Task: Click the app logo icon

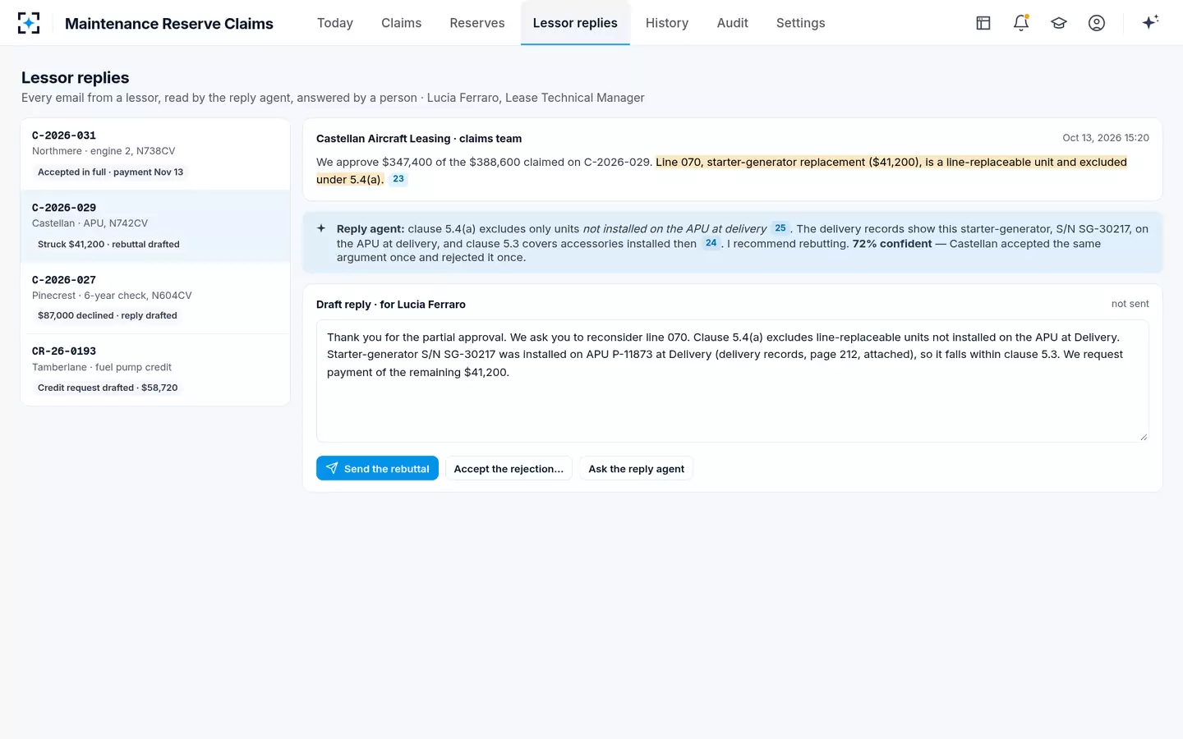Action: (x=29, y=23)
